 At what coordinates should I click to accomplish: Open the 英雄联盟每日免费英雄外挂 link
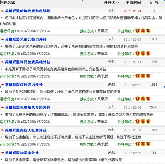point(27,62)
